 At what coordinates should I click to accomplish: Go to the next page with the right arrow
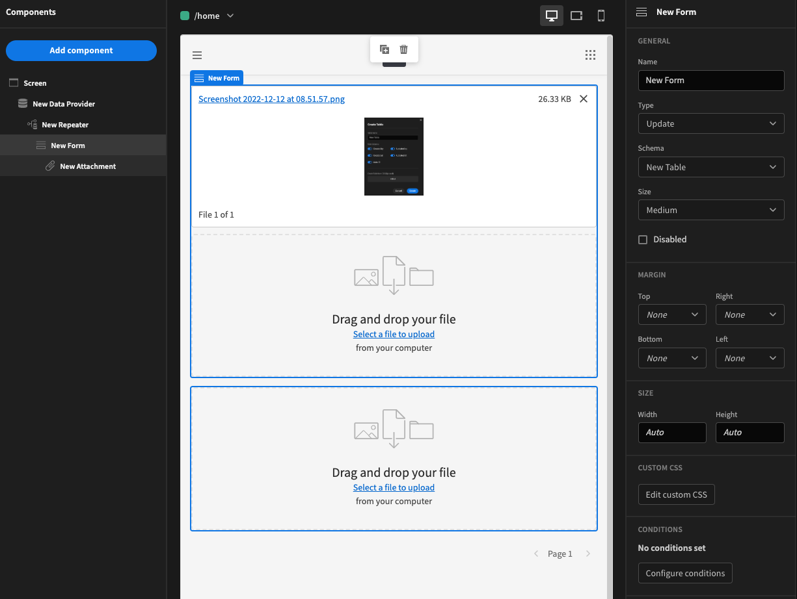(x=588, y=553)
